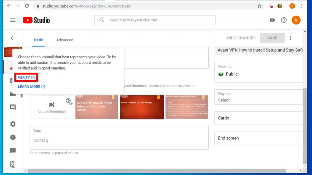This screenshot has width=312, height=175.
Task: Open the Comments section icon in sidebar
Action: [13, 107]
